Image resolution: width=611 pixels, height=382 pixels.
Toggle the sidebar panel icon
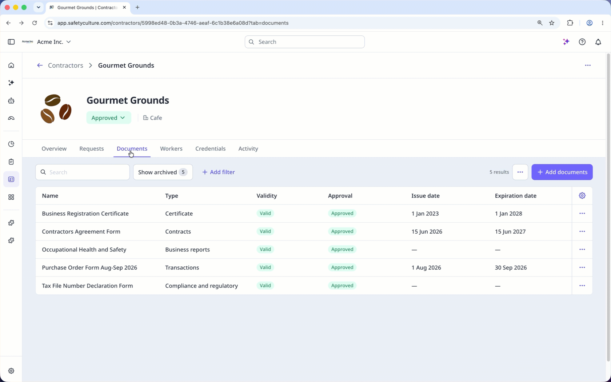pyautogui.click(x=11, y=42)
